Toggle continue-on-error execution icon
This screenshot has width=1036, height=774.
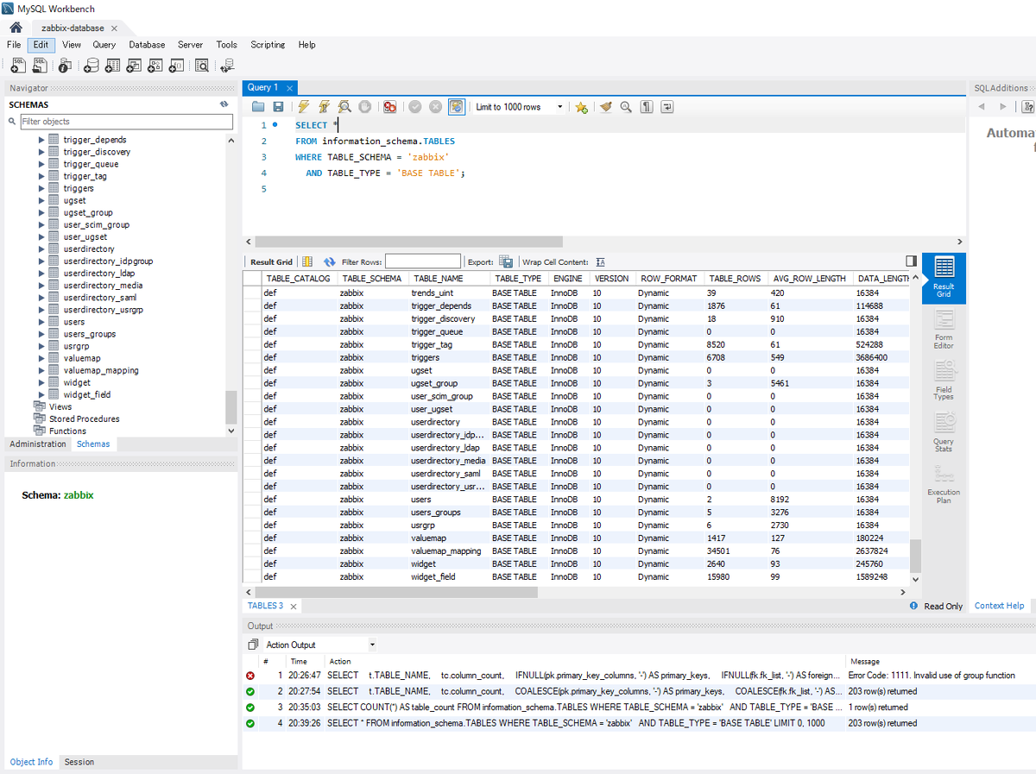pos(390,107)
